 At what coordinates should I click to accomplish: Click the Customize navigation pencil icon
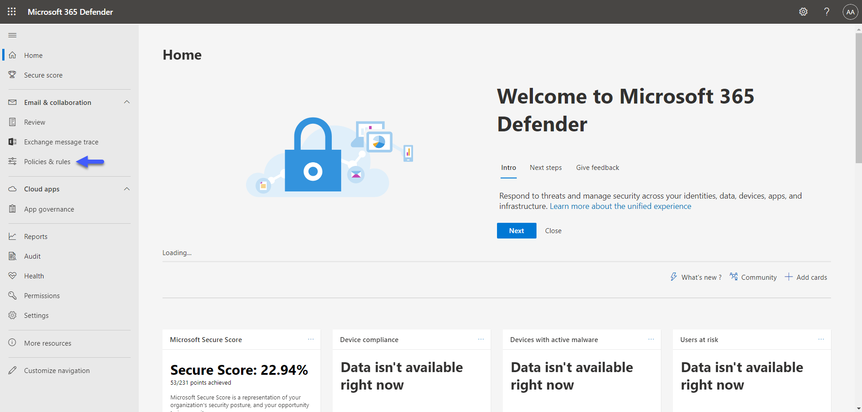pyautogui.click(x=13, y=370)
